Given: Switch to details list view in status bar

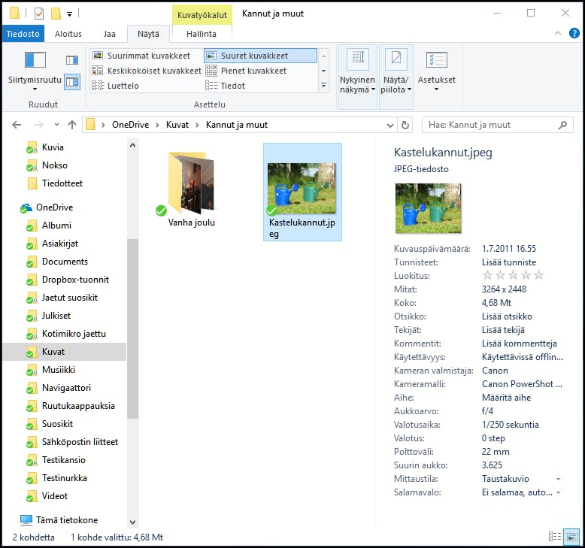Looking at the screenshot, I should [554, 537].
